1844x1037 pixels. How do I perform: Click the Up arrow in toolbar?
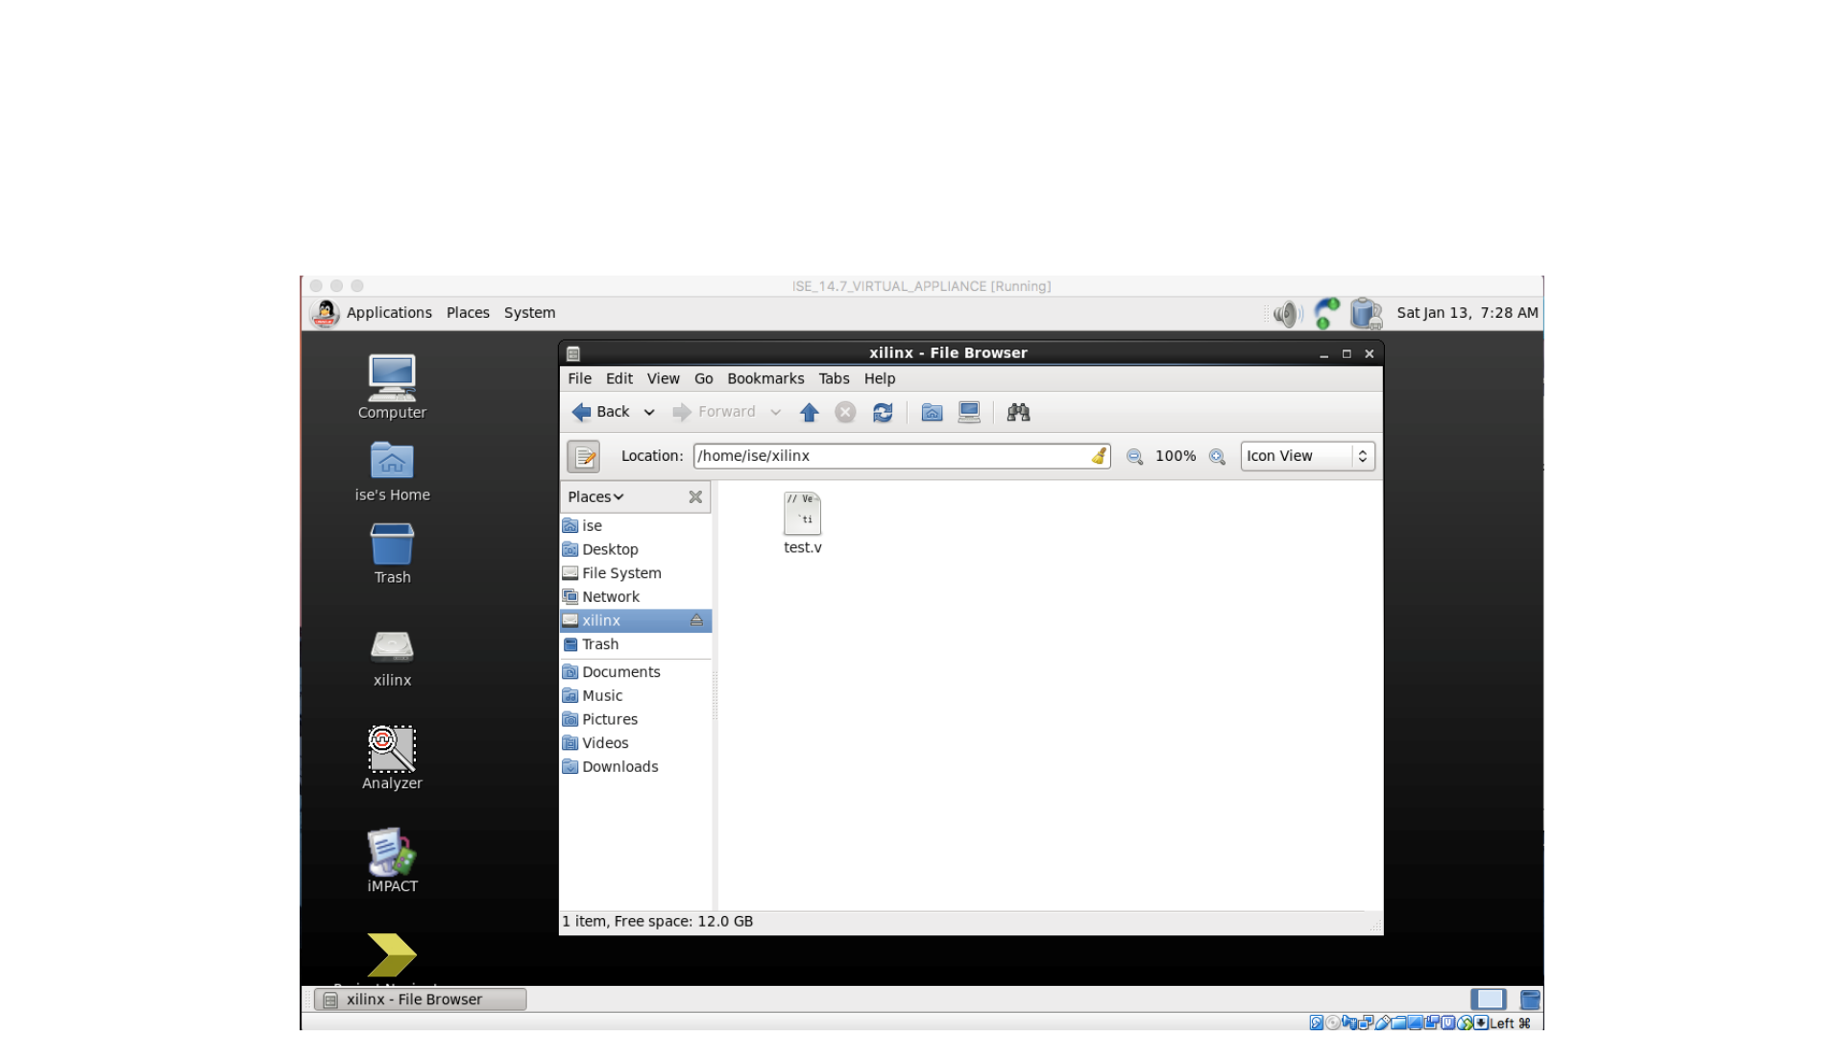[x=809, y=413]
